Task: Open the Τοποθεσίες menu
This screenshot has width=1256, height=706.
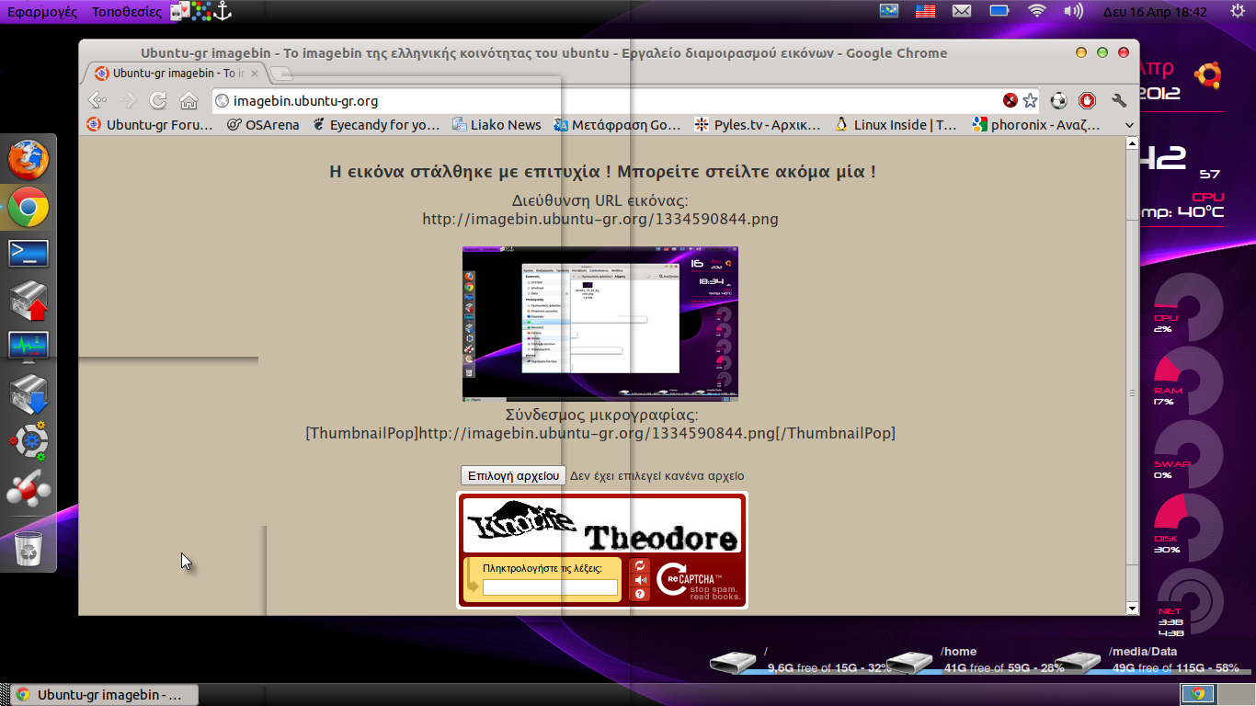Action: click(x=126, y=12)
